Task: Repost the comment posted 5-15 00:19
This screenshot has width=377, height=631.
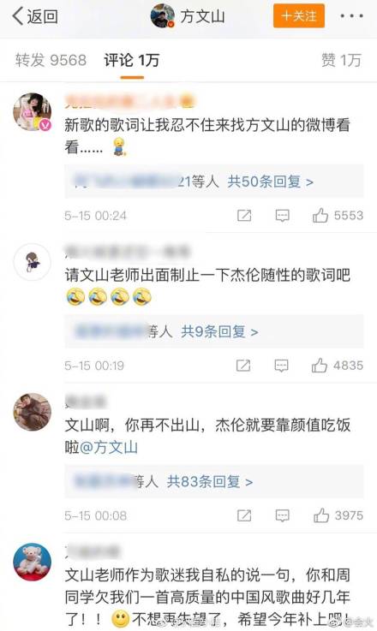Action: tap(243, 366)
